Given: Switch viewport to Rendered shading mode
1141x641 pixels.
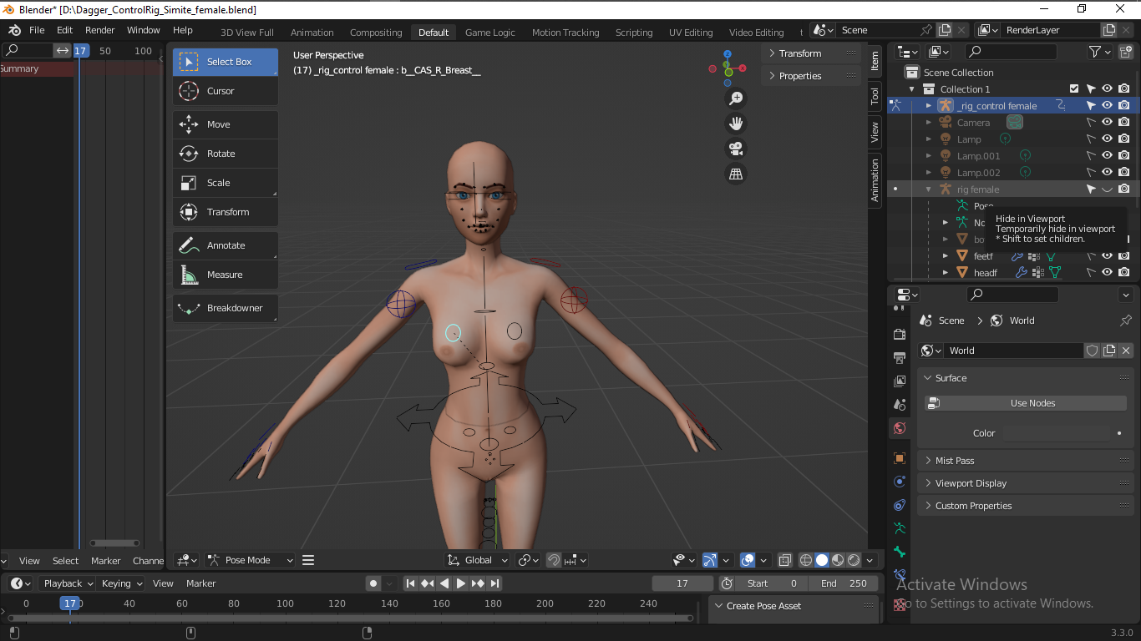Looking at the screenshot, I should point(854,560).
